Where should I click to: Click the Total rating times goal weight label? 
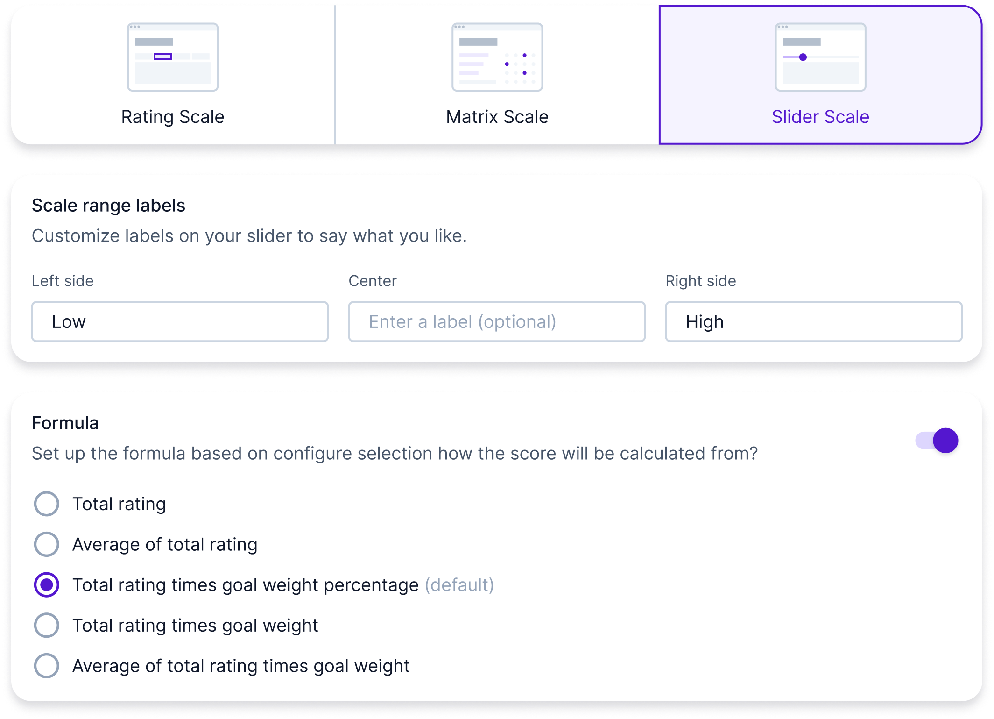pyautogui.click(x=195, y=626)
